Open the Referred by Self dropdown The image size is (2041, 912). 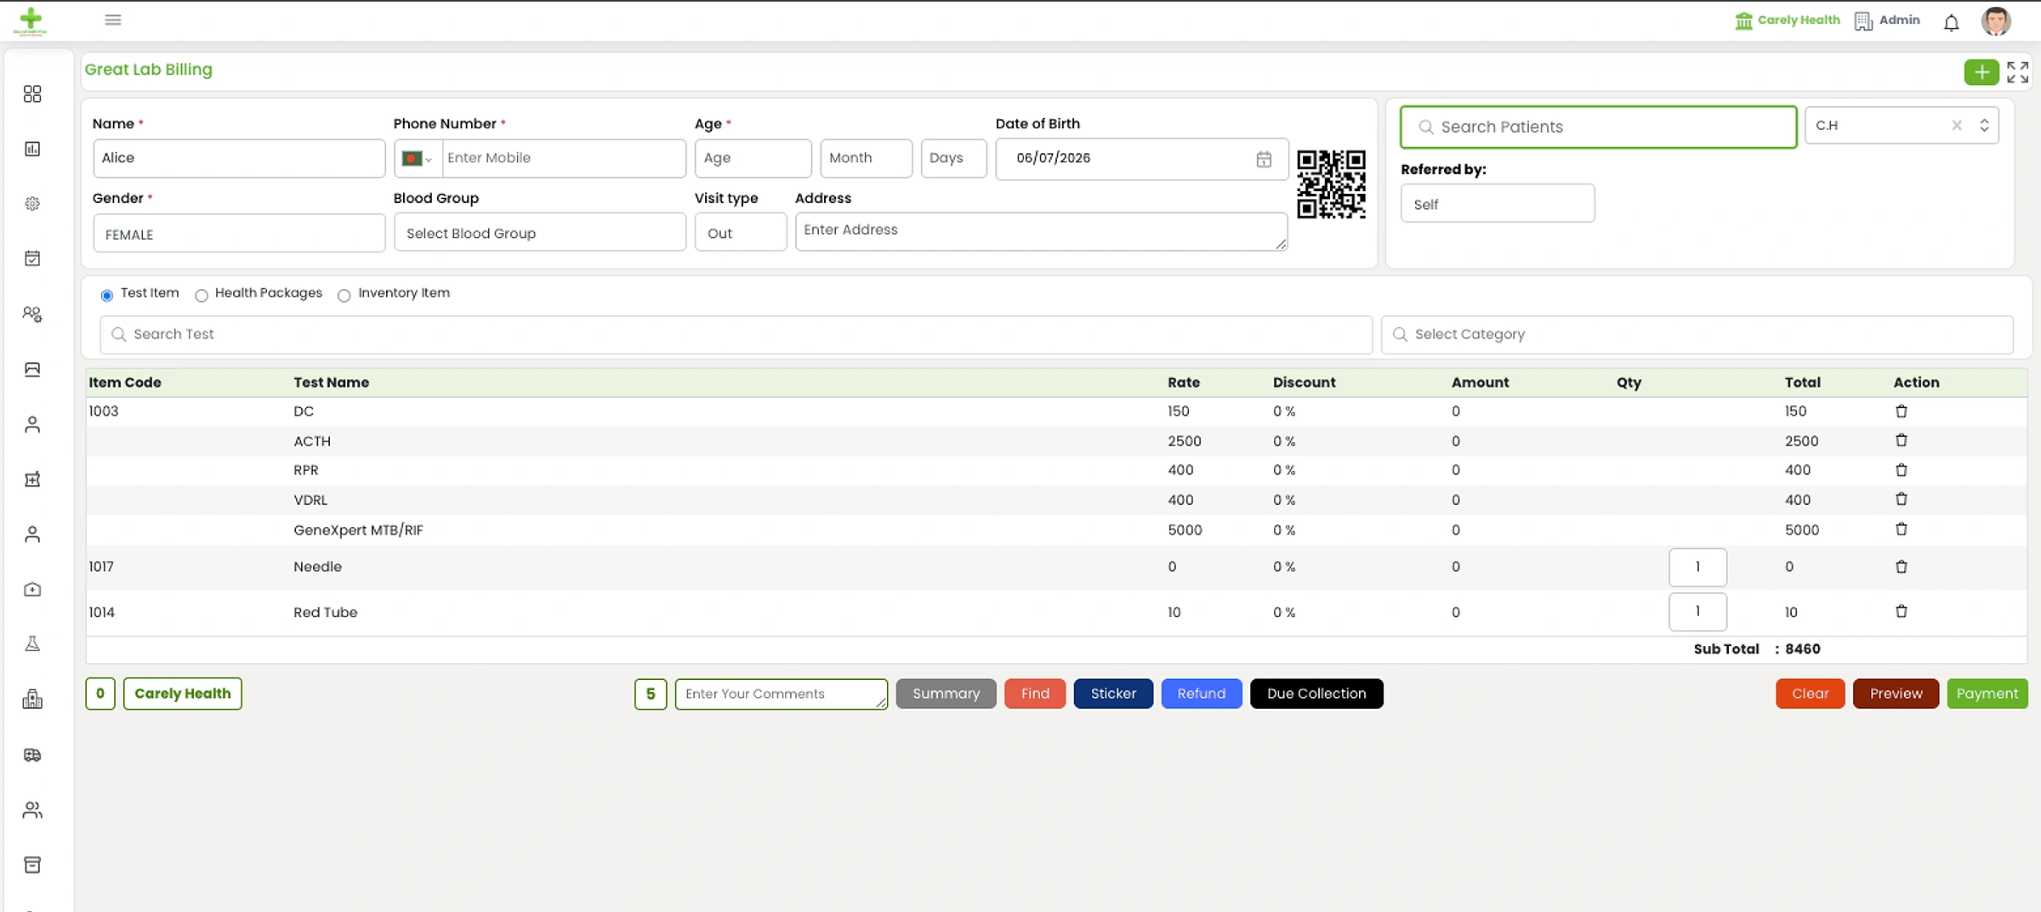[x=1498, y=204]
